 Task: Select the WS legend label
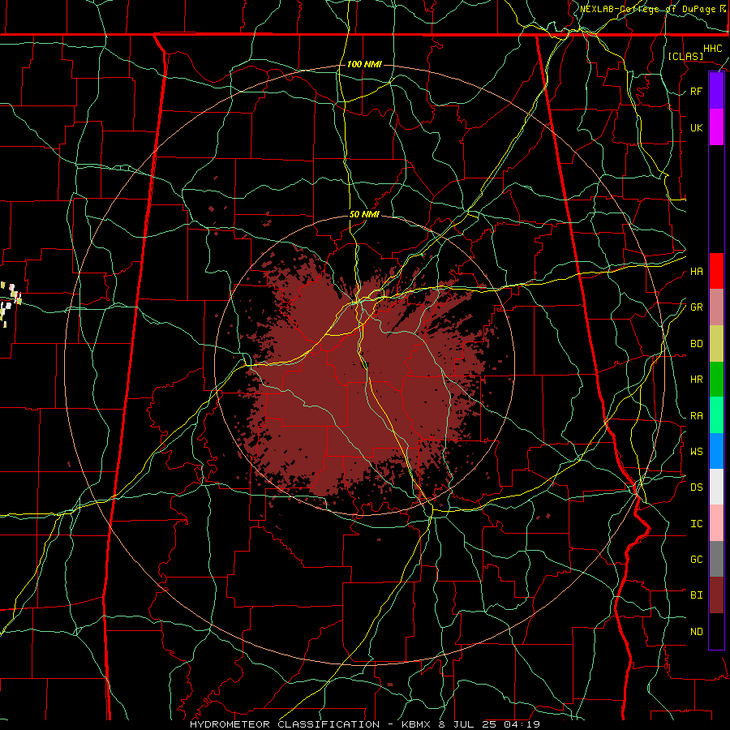(x=696, y=451)
